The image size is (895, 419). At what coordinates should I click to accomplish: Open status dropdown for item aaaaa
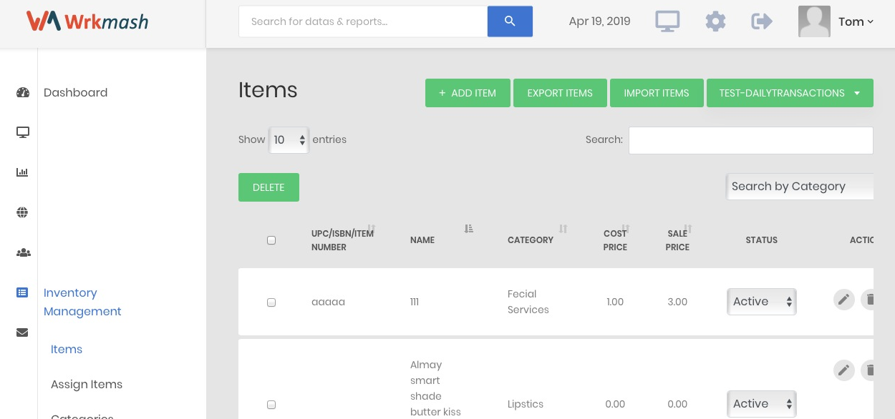(761, 302)
